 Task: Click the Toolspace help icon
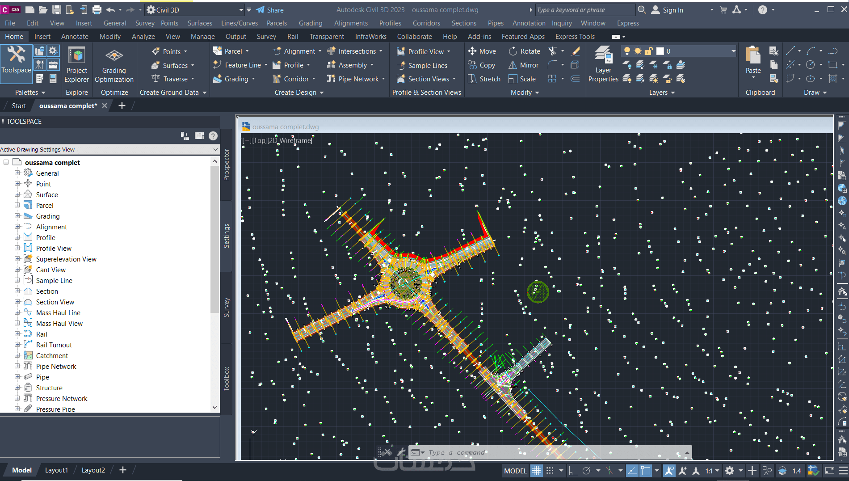pyautogui.click(x=213, y=136)
